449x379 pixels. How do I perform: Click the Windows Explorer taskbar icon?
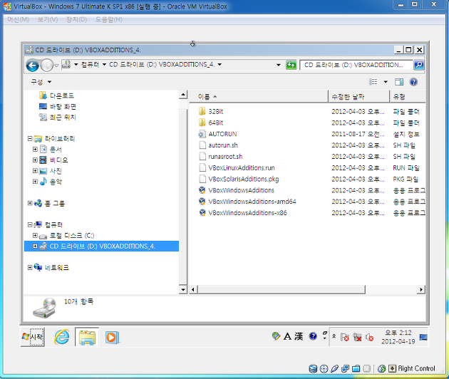pos(87,337)
